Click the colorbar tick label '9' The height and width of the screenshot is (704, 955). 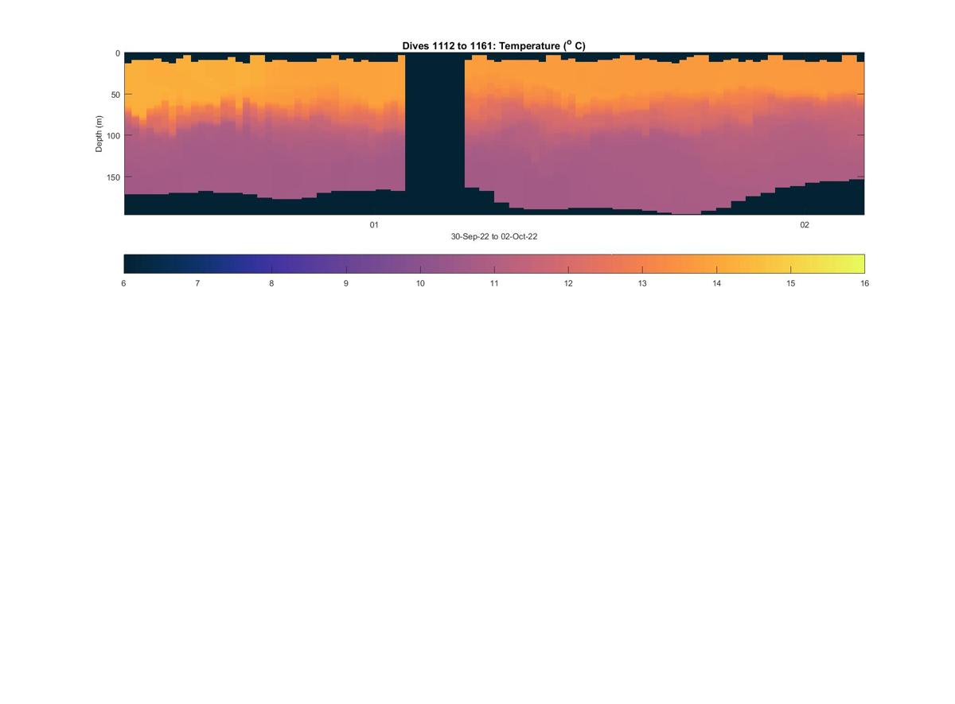point(346,283)
